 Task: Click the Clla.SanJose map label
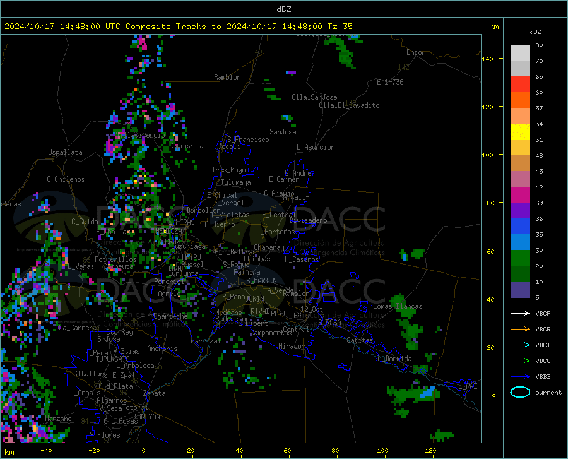click(314, 97)
